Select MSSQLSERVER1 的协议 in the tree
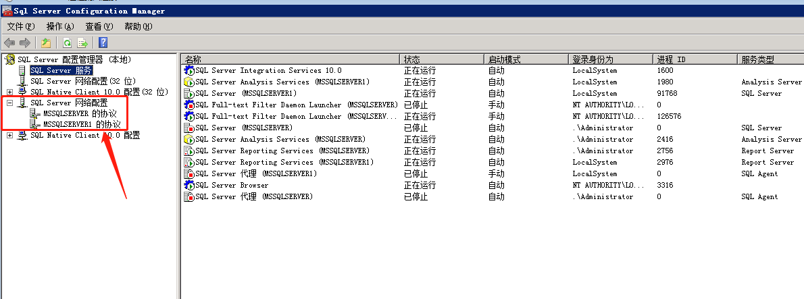Viewport: 804px width, 299px height. [82, 124]
